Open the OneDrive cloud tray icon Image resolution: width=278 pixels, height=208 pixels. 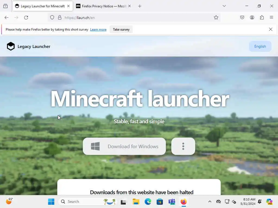[x=219, y=201]
